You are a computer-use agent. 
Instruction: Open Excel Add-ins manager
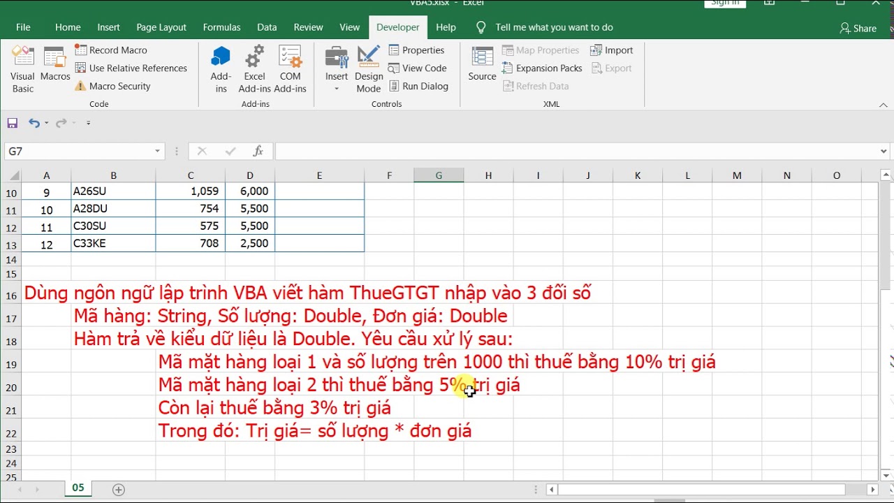254,70
